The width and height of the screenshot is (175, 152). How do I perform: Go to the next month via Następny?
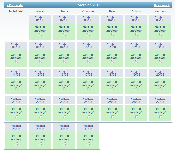(162, 5)
